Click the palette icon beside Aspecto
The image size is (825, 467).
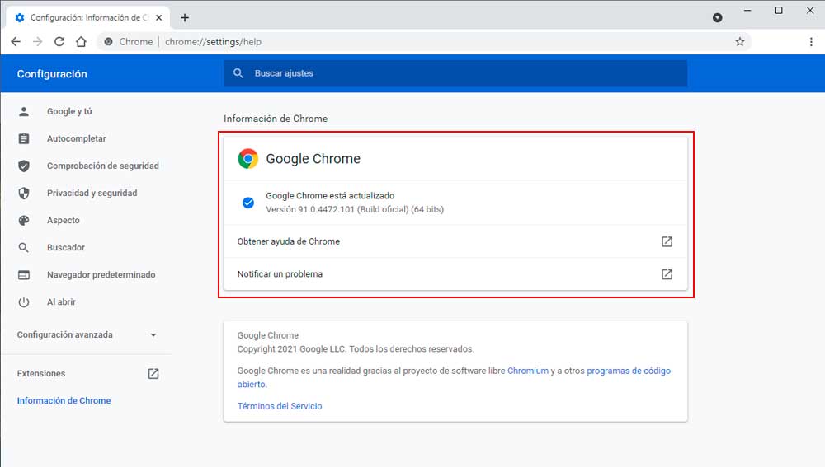24,221
